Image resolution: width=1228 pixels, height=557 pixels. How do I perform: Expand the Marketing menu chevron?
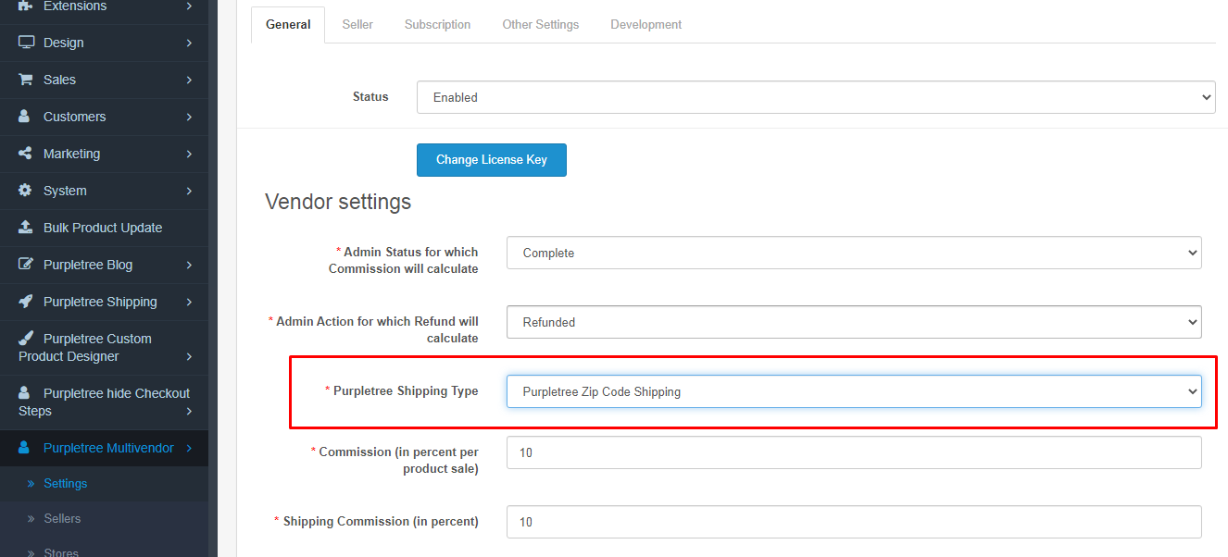[x=189, y=154]
